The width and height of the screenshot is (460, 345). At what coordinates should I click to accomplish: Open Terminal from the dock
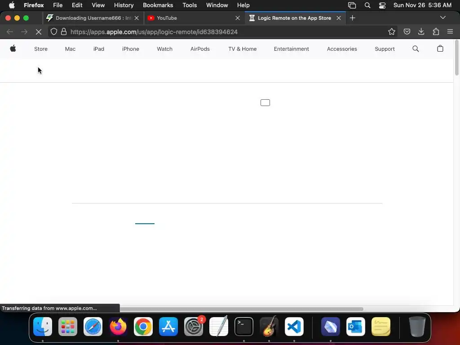click(244, 327)
